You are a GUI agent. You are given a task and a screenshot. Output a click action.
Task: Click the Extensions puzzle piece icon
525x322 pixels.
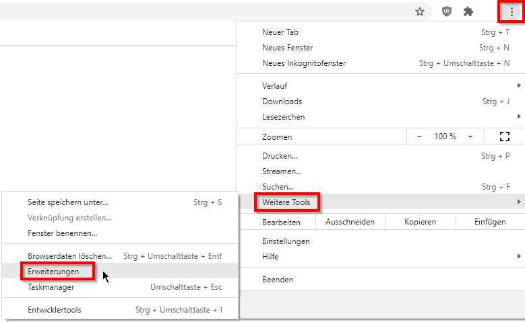tap(468, 11)
